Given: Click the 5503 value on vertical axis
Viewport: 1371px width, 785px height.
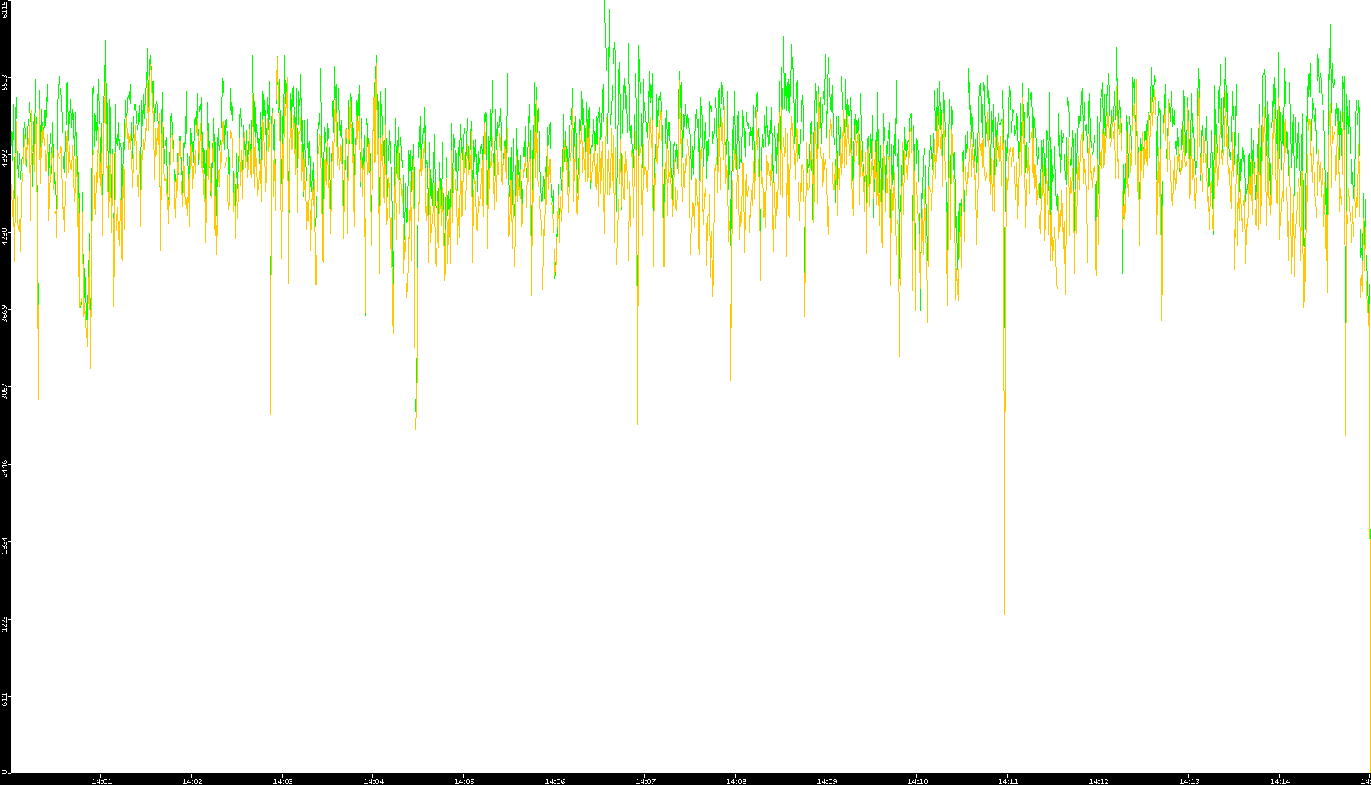Looking at the screenshot, I should coord(5,82).
